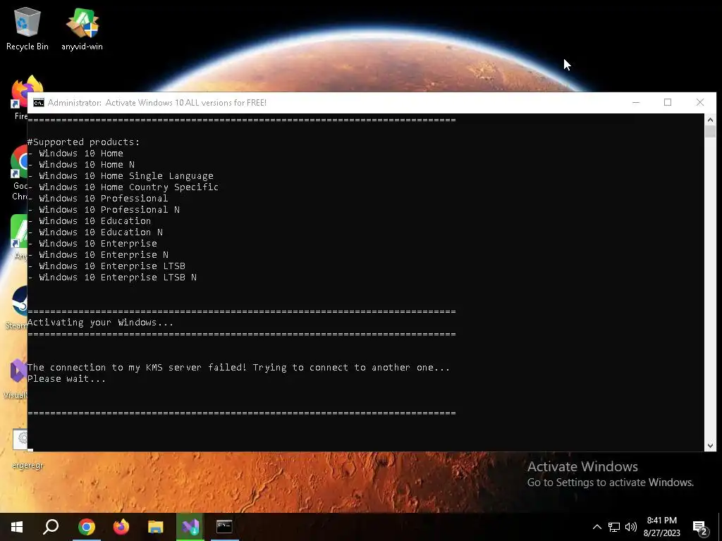722x541 pixels.
Task: Click the command prompt title bar icon
Action: click(x=39, y=103)
